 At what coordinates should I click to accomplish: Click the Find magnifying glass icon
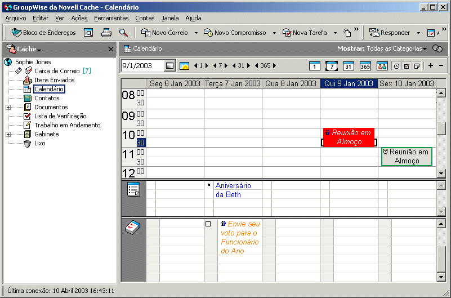123,33
